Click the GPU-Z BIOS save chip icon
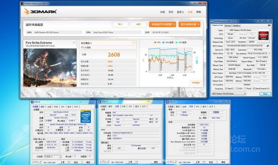 point(268,46)
